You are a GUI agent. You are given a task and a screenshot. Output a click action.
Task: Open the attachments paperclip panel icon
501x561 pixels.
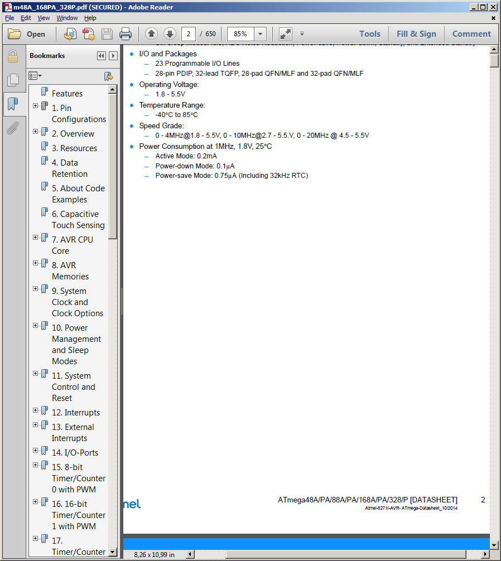coord(13,128)
